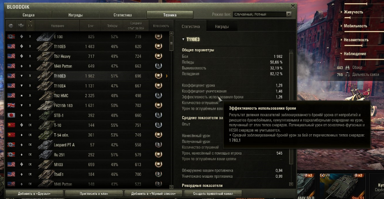This screenshot has height=199, width=384.
Task: Select the T92 HMC row
Action: 87,96
